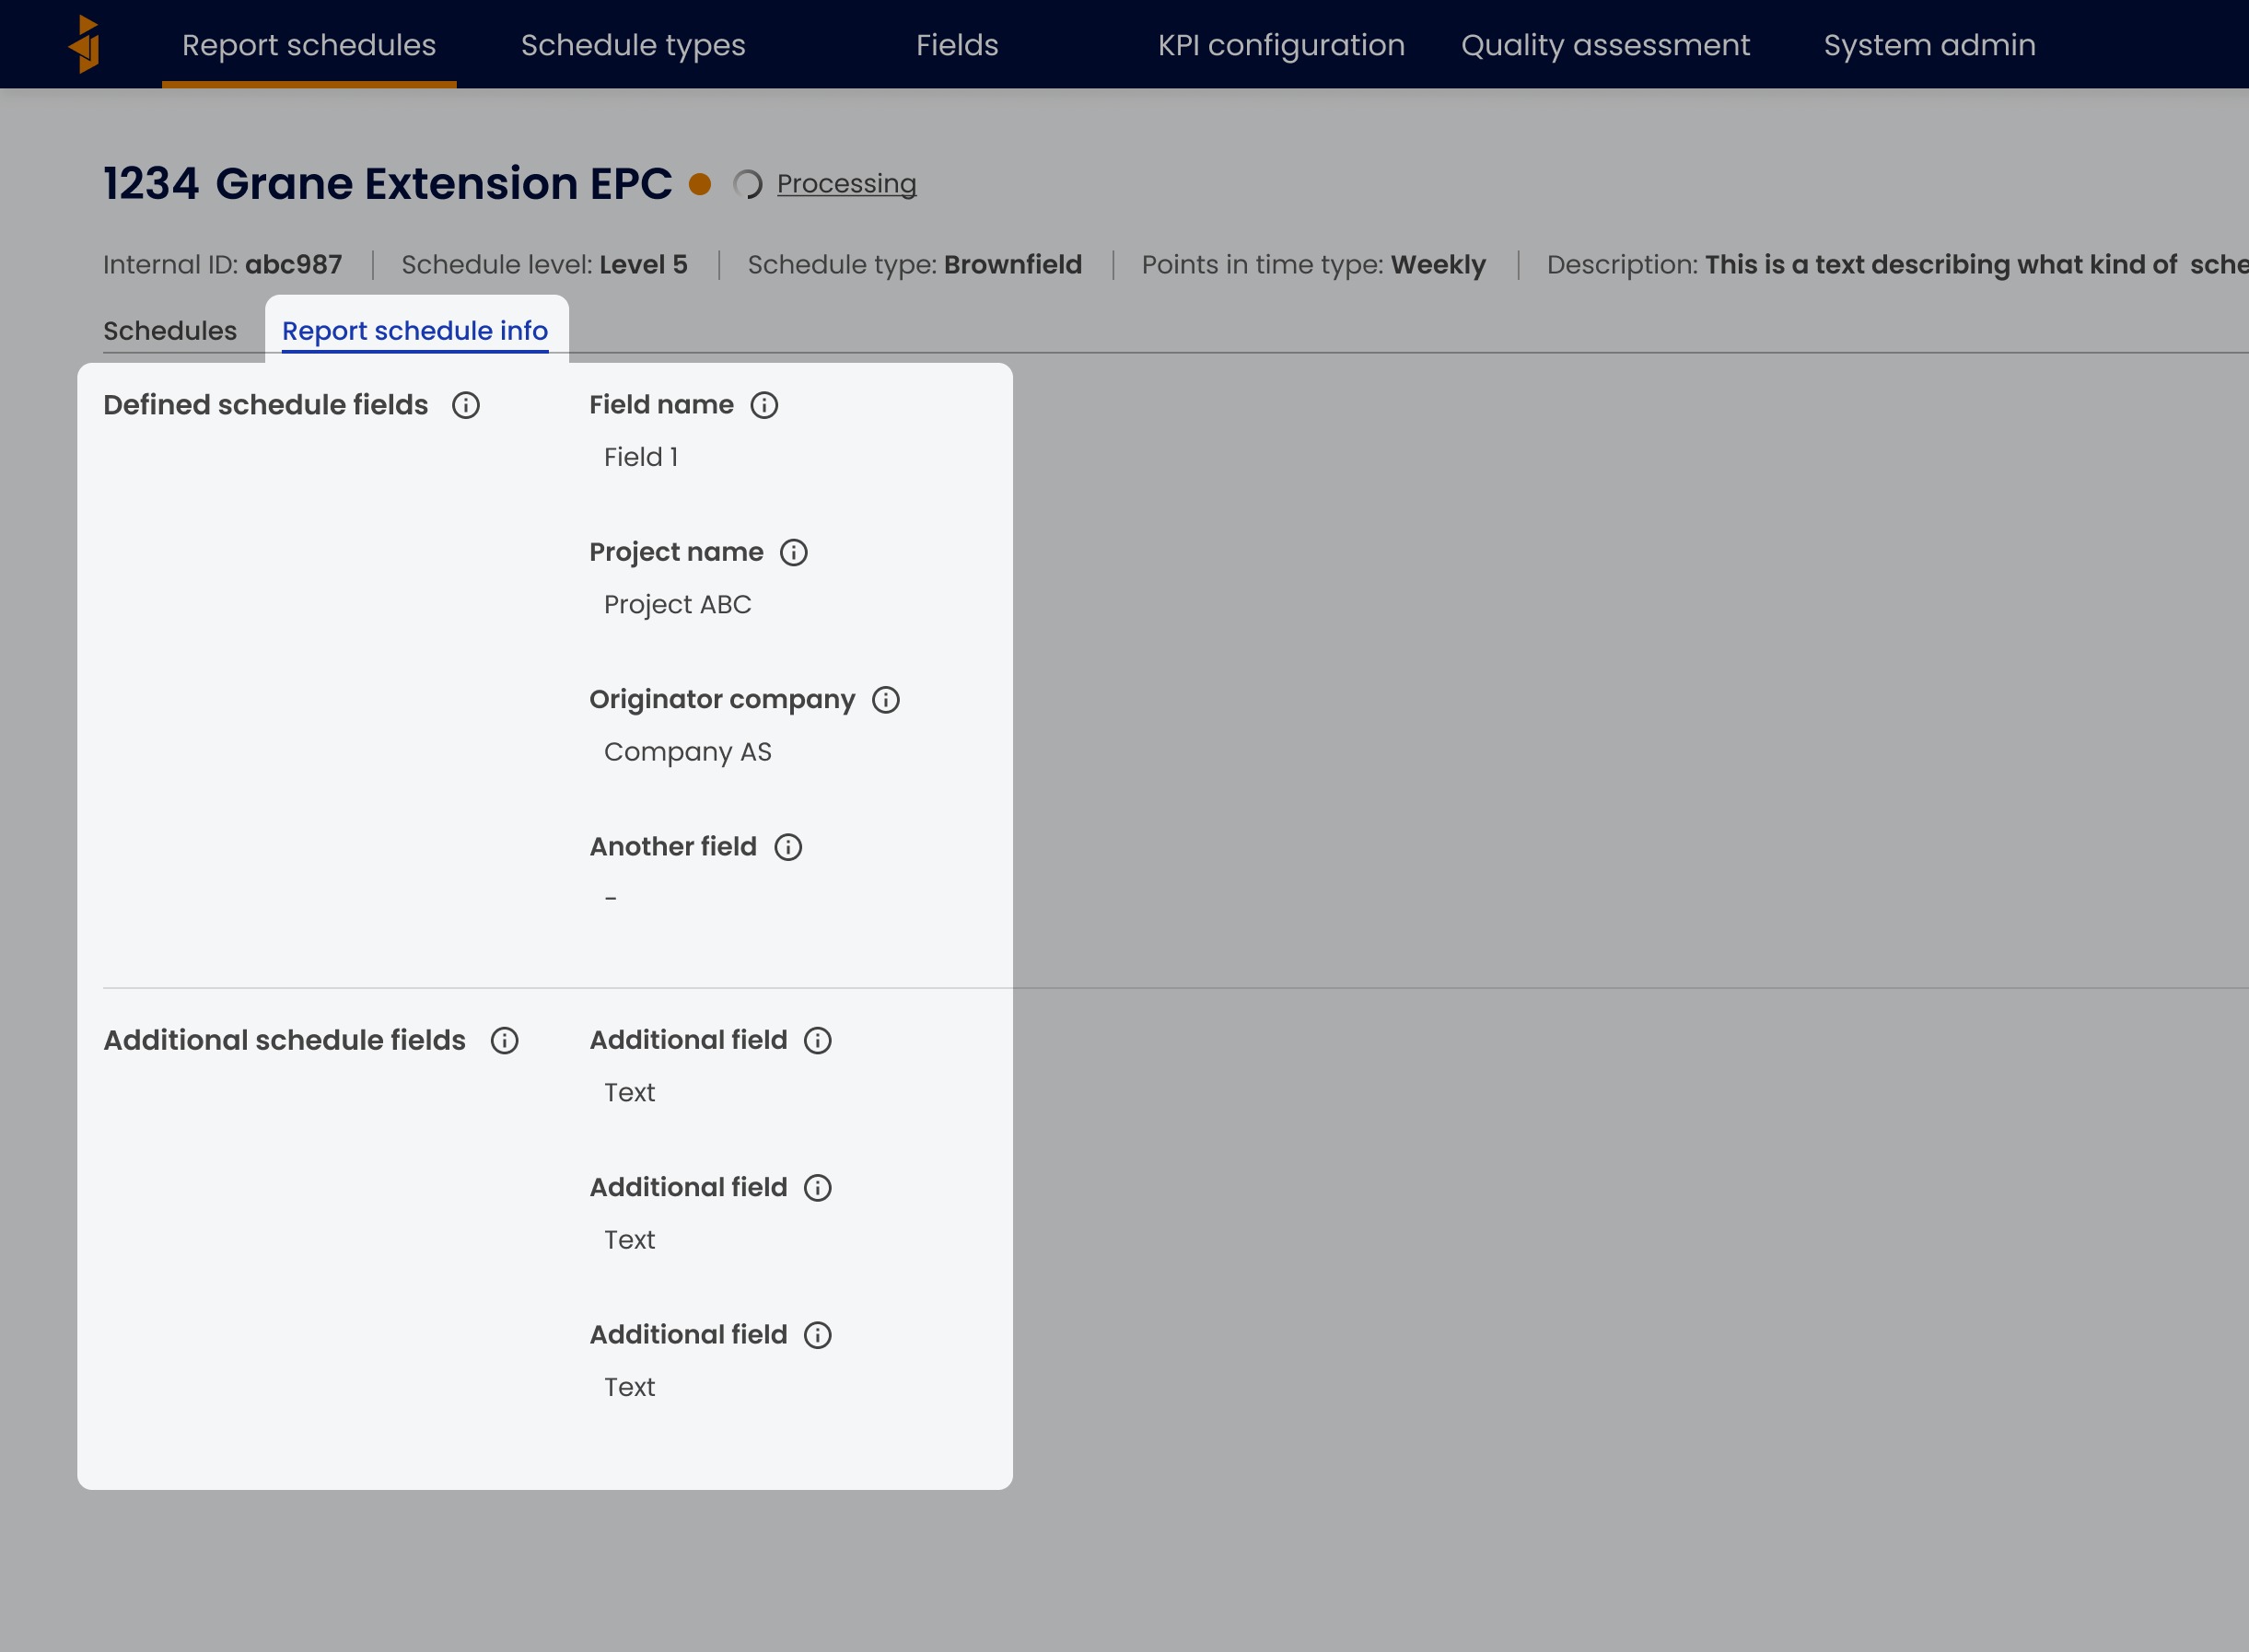2249x1652 pixels.
Task: Click info icon on third Additional field
Action: coord(818,1334)
